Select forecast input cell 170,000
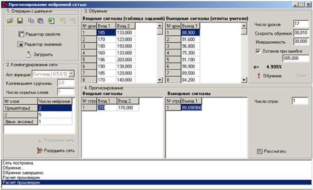The height and width of the screenshot is (190, 313). point(128,108)
